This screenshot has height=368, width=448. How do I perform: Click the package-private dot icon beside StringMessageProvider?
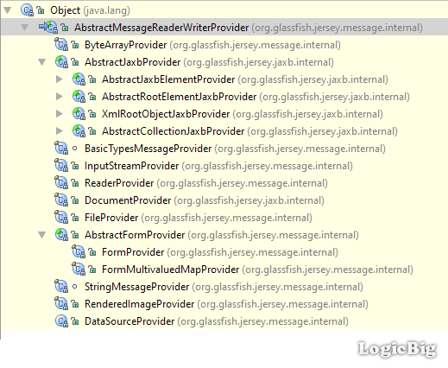point(75,287)
